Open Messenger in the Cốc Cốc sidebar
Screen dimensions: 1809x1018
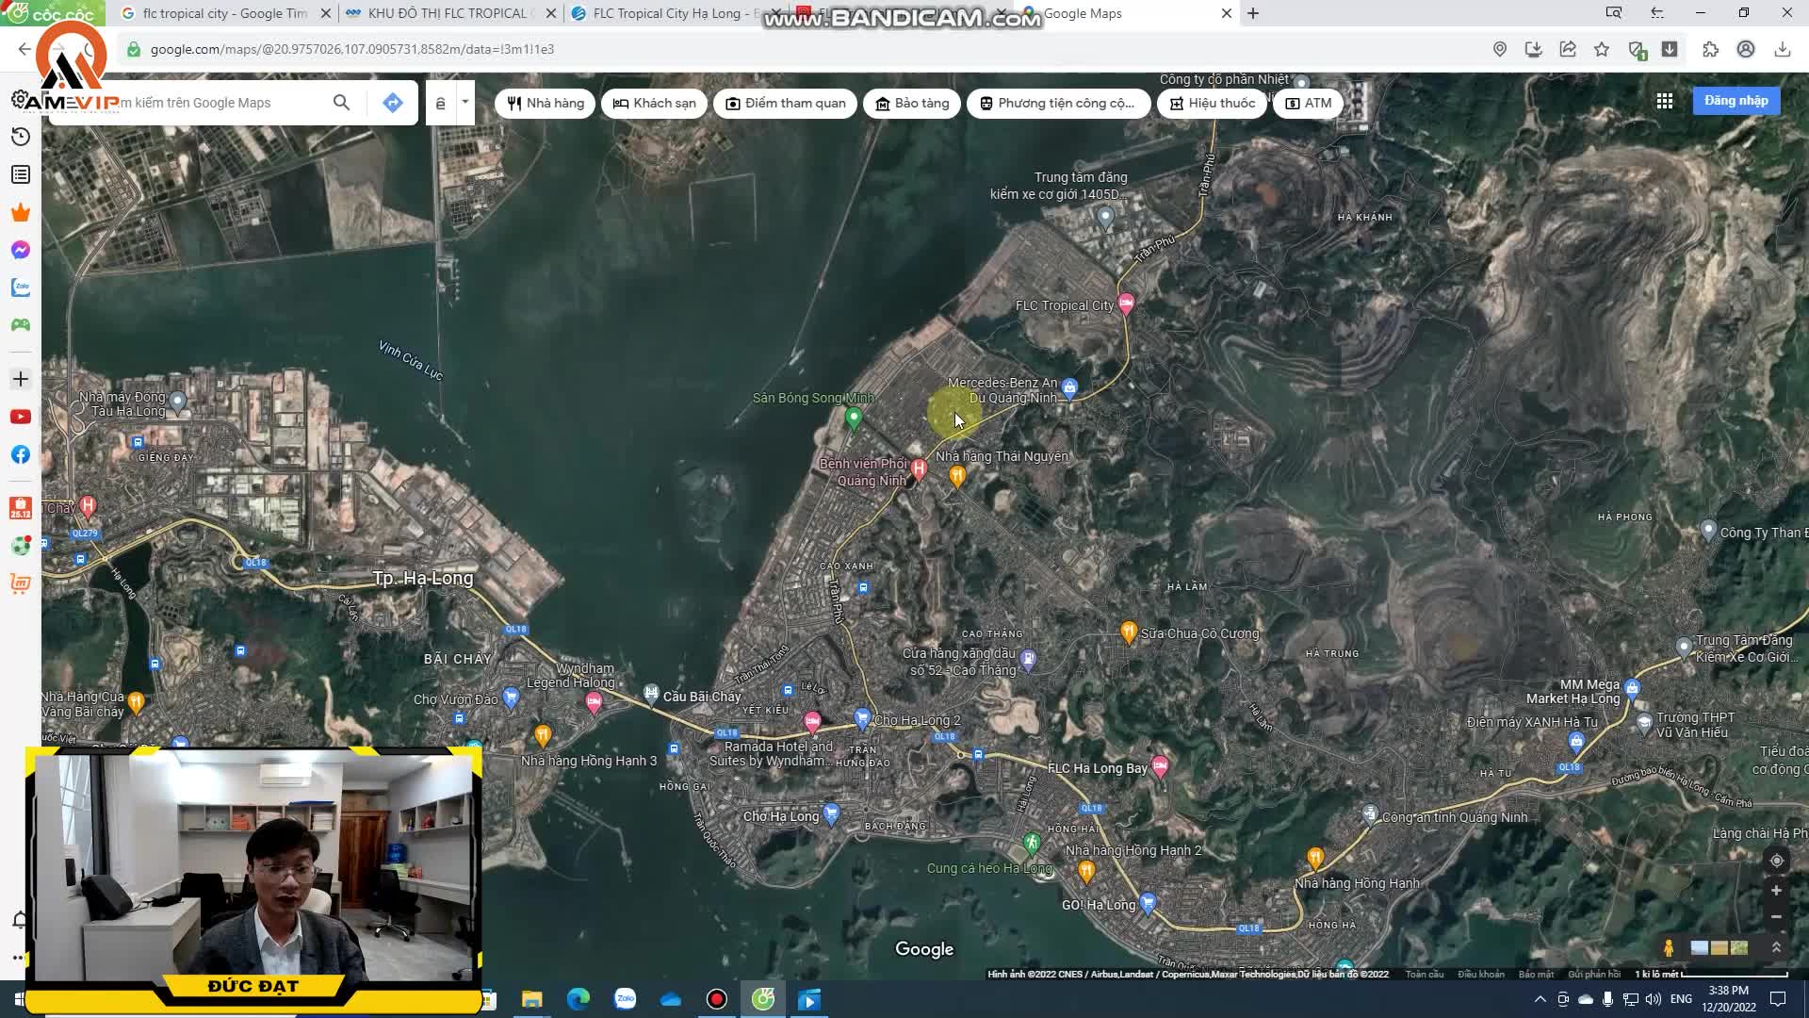point(20,250)
